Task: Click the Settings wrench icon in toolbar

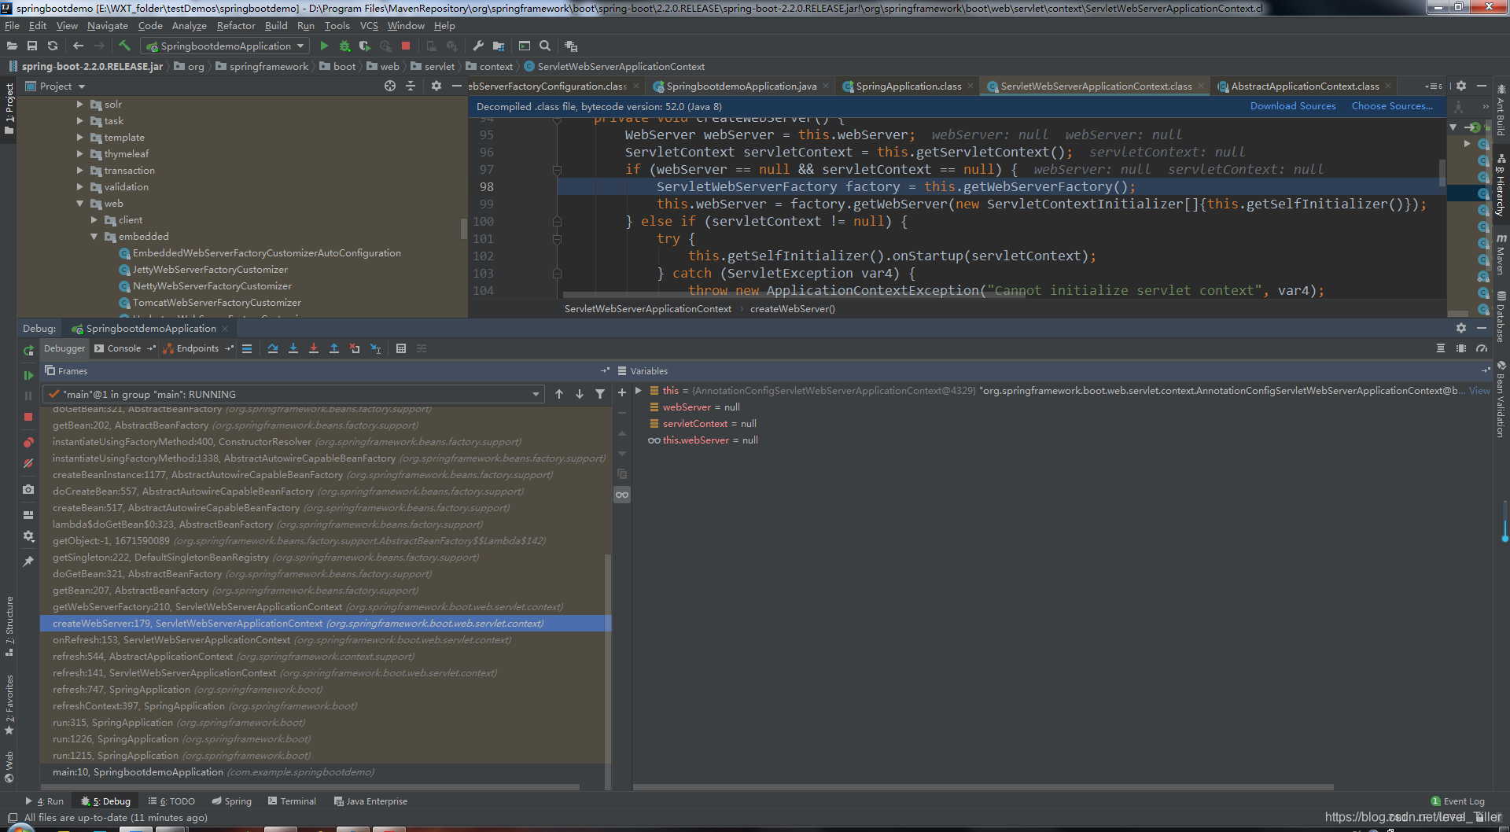Action: (478, 46)
